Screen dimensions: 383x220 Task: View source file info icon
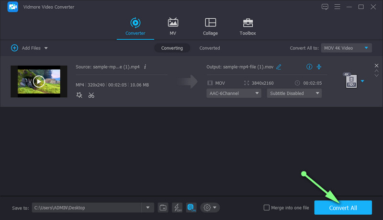(145, 67)
